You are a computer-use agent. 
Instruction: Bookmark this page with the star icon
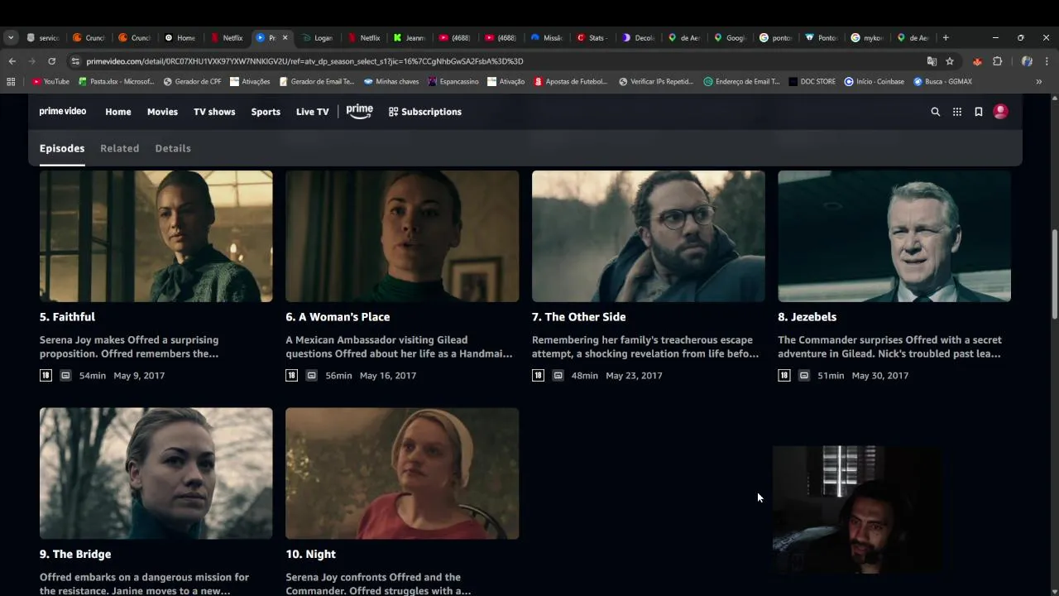[950, 61]
